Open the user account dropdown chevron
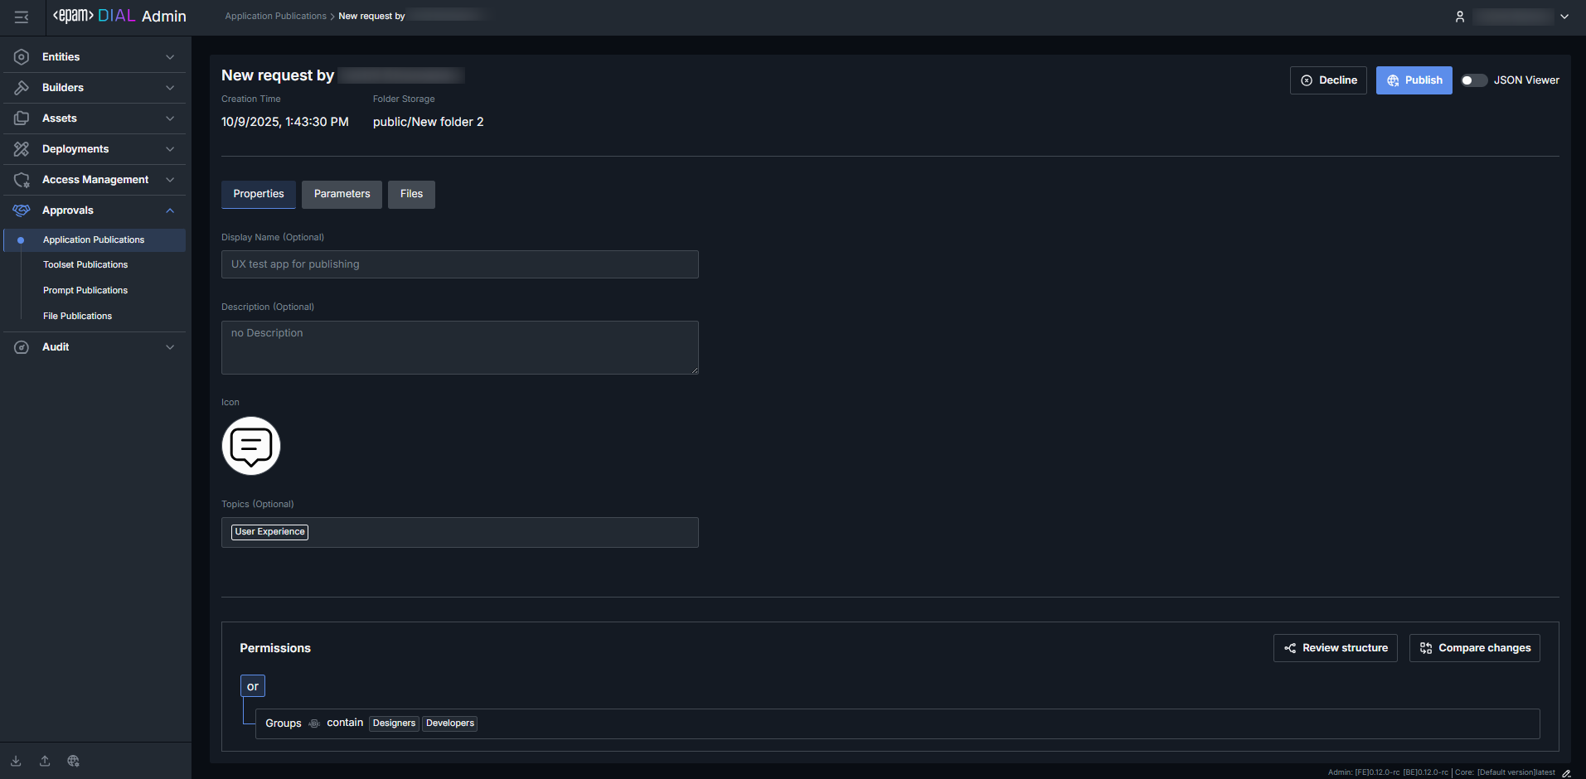Screen dimensions: 1586x779 tap(1564, 17)
